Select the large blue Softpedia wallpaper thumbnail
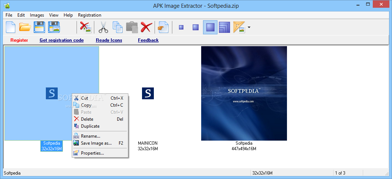392x179 pixels. pos(244,93)
